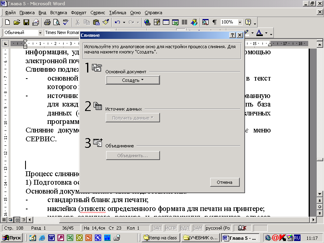This screenshot has height=243, width=324.
Task: Open the 'Вставка' menu
Action: pyautogui.click(x=59, y=13)
